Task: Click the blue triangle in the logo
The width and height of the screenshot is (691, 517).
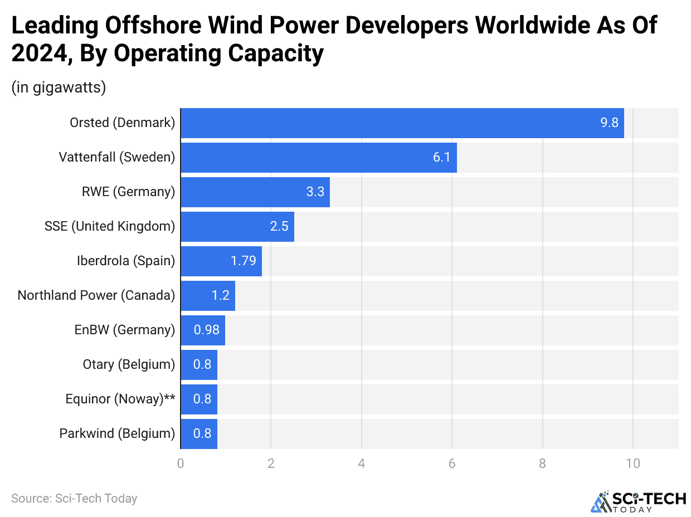Action: (x=595, y=505)
